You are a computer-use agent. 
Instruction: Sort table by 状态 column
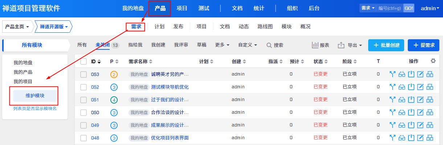[x=320, y=61]
